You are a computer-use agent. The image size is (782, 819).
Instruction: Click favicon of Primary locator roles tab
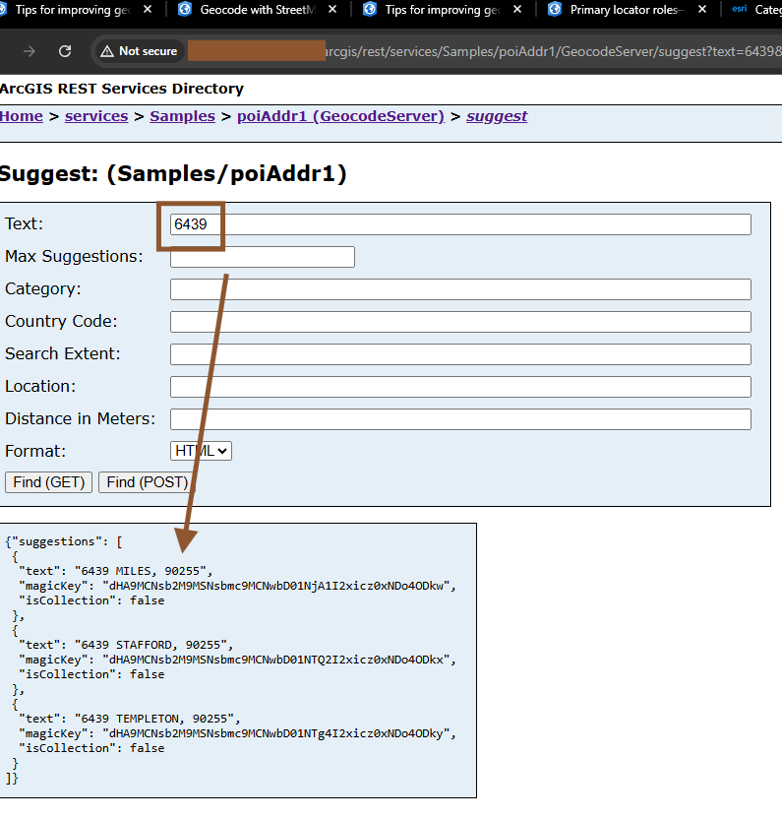[x=555, y=10]
